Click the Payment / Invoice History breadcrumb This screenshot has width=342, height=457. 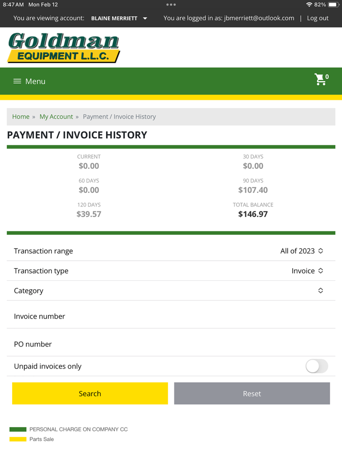119,116
